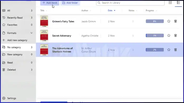This screenshot has width=184, height=103.
Task: Click author Jacob Grimm
Action: point(89,21)
